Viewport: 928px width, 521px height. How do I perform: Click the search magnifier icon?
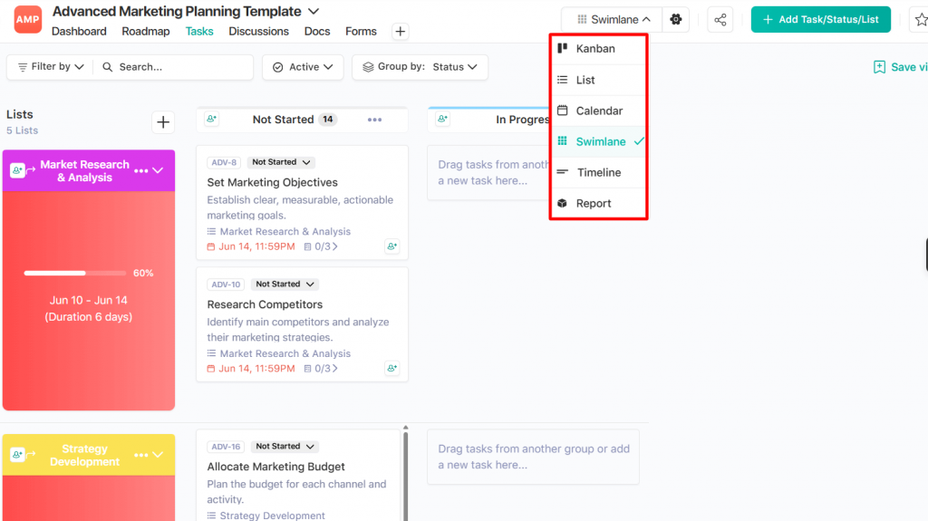click(x=107, y=67)
